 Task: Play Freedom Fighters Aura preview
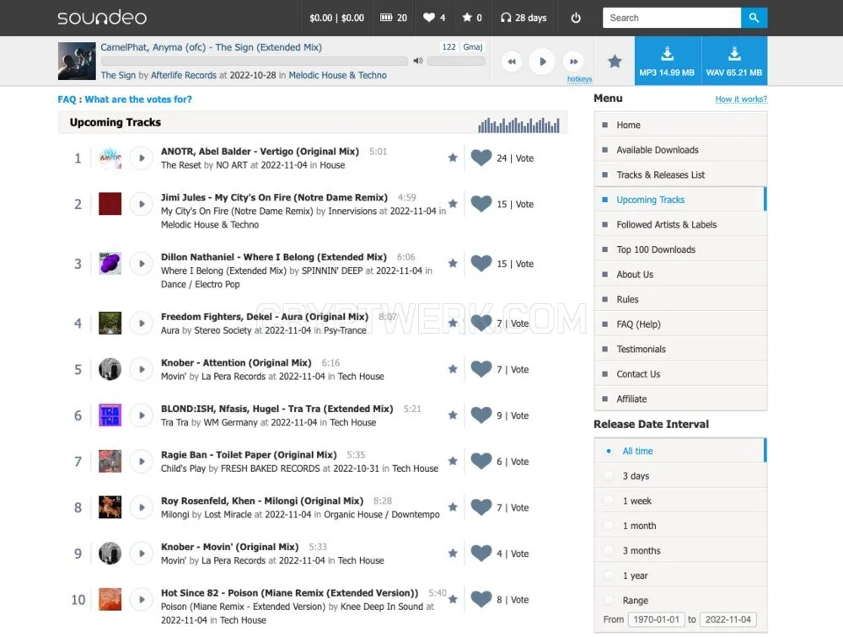[142, 324]
